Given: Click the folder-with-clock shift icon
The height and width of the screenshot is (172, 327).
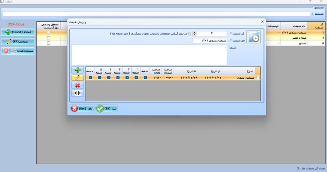Looking at the screenshot, I should point(254,37).
